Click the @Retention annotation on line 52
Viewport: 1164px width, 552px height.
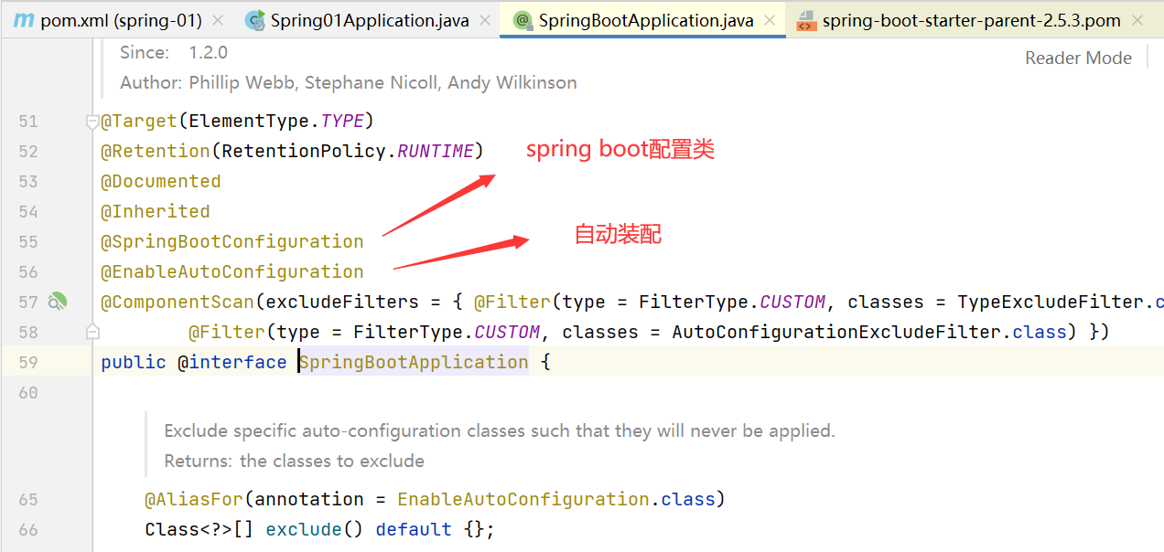tap(156, 151)
